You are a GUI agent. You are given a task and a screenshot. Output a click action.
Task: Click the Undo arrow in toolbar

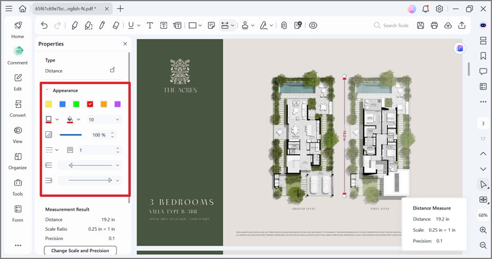44,25
